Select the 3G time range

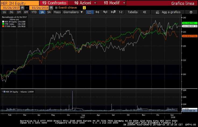pyautogui.click(x=11, y=12)
